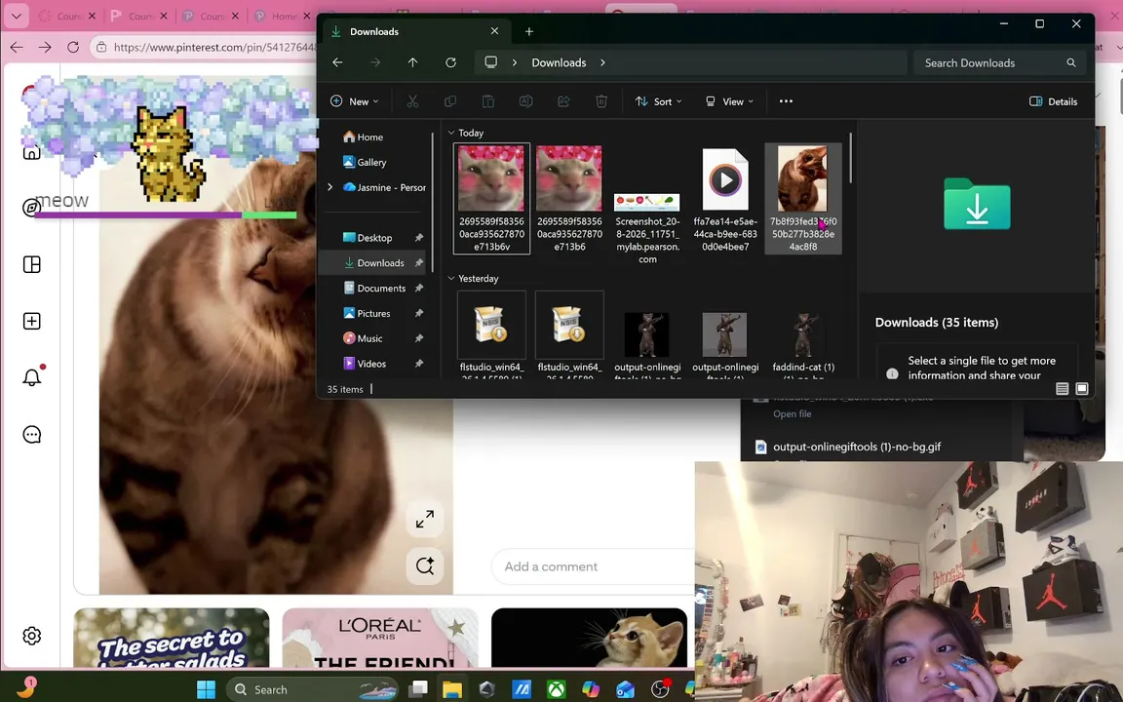This screenshot has width=1123, height=702.
Task: Switch to the first Course browser tab
Action: [66, 16]
